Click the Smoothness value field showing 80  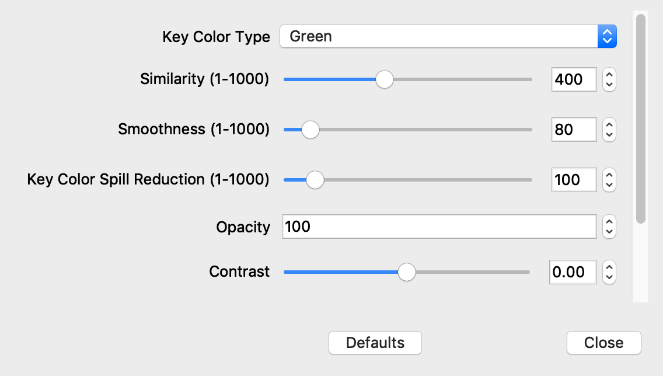point(574,130)
